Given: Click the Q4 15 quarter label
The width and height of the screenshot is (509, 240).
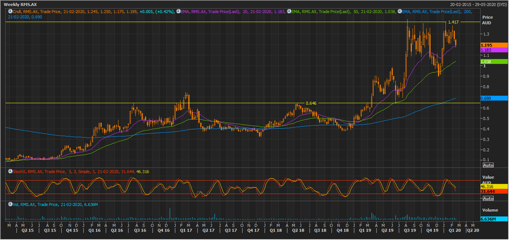Looking at the screenshot, I should (73, 230).
